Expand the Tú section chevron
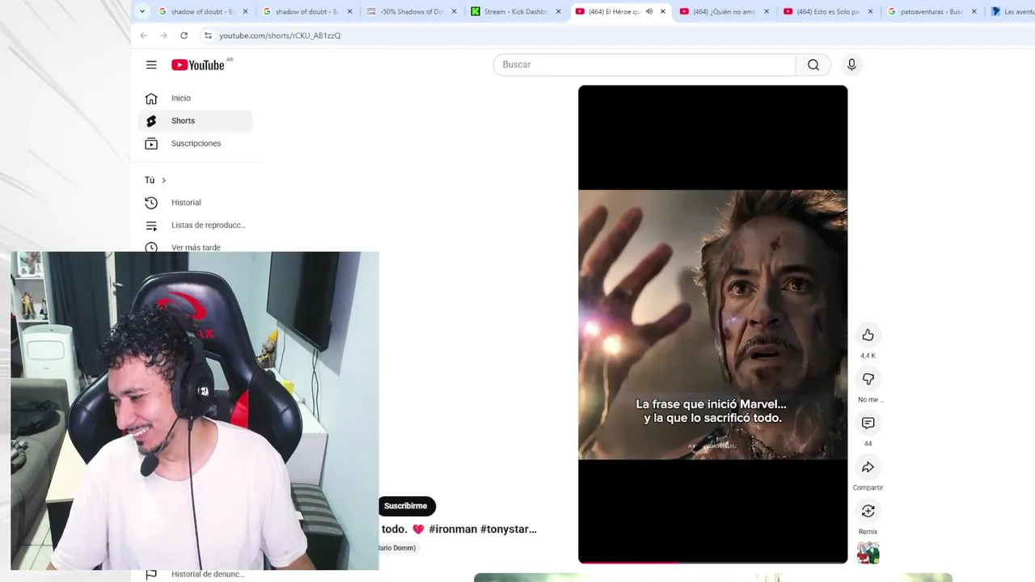This screenshot has width=1035, height=582. 163,180
